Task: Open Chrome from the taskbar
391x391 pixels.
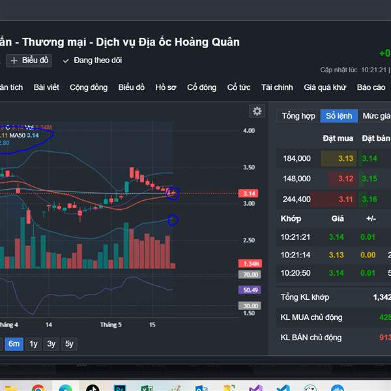Action: pos(38,387)
